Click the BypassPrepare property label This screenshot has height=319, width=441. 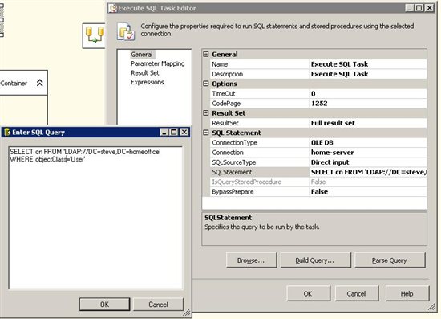[233, 192]
